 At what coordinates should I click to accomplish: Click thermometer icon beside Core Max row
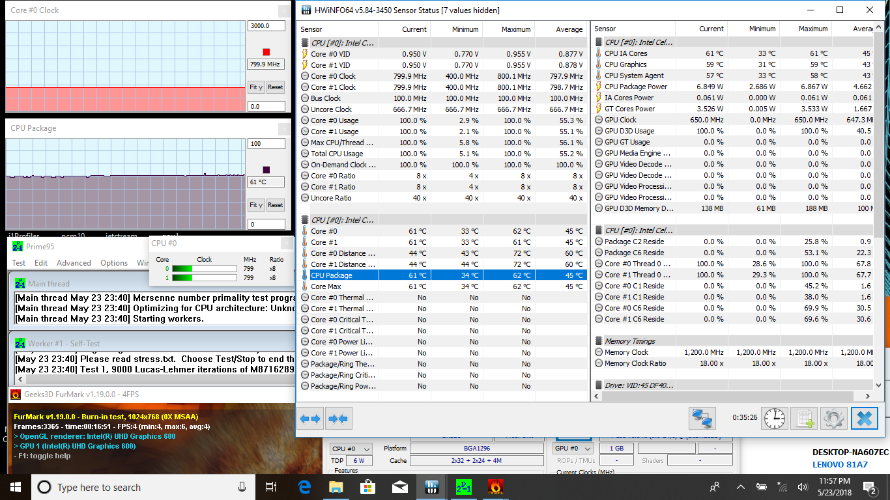point(305,286)
